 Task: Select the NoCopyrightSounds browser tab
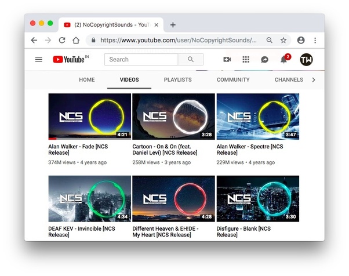pyautogui.click(x=111, y=25)
